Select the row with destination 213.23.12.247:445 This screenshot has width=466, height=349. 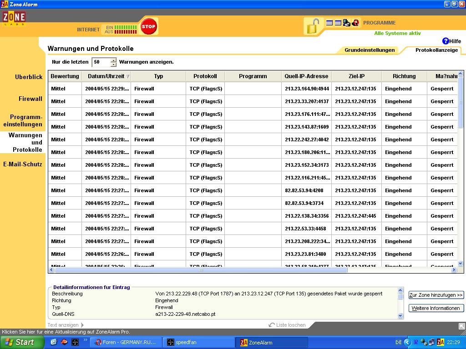coord(253,216)
